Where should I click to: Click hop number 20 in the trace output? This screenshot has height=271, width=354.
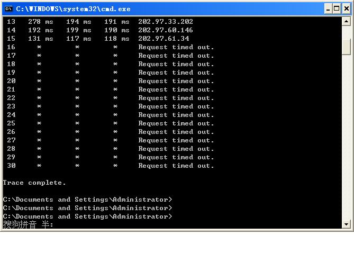pyautogui.click(x=11, y=81)
